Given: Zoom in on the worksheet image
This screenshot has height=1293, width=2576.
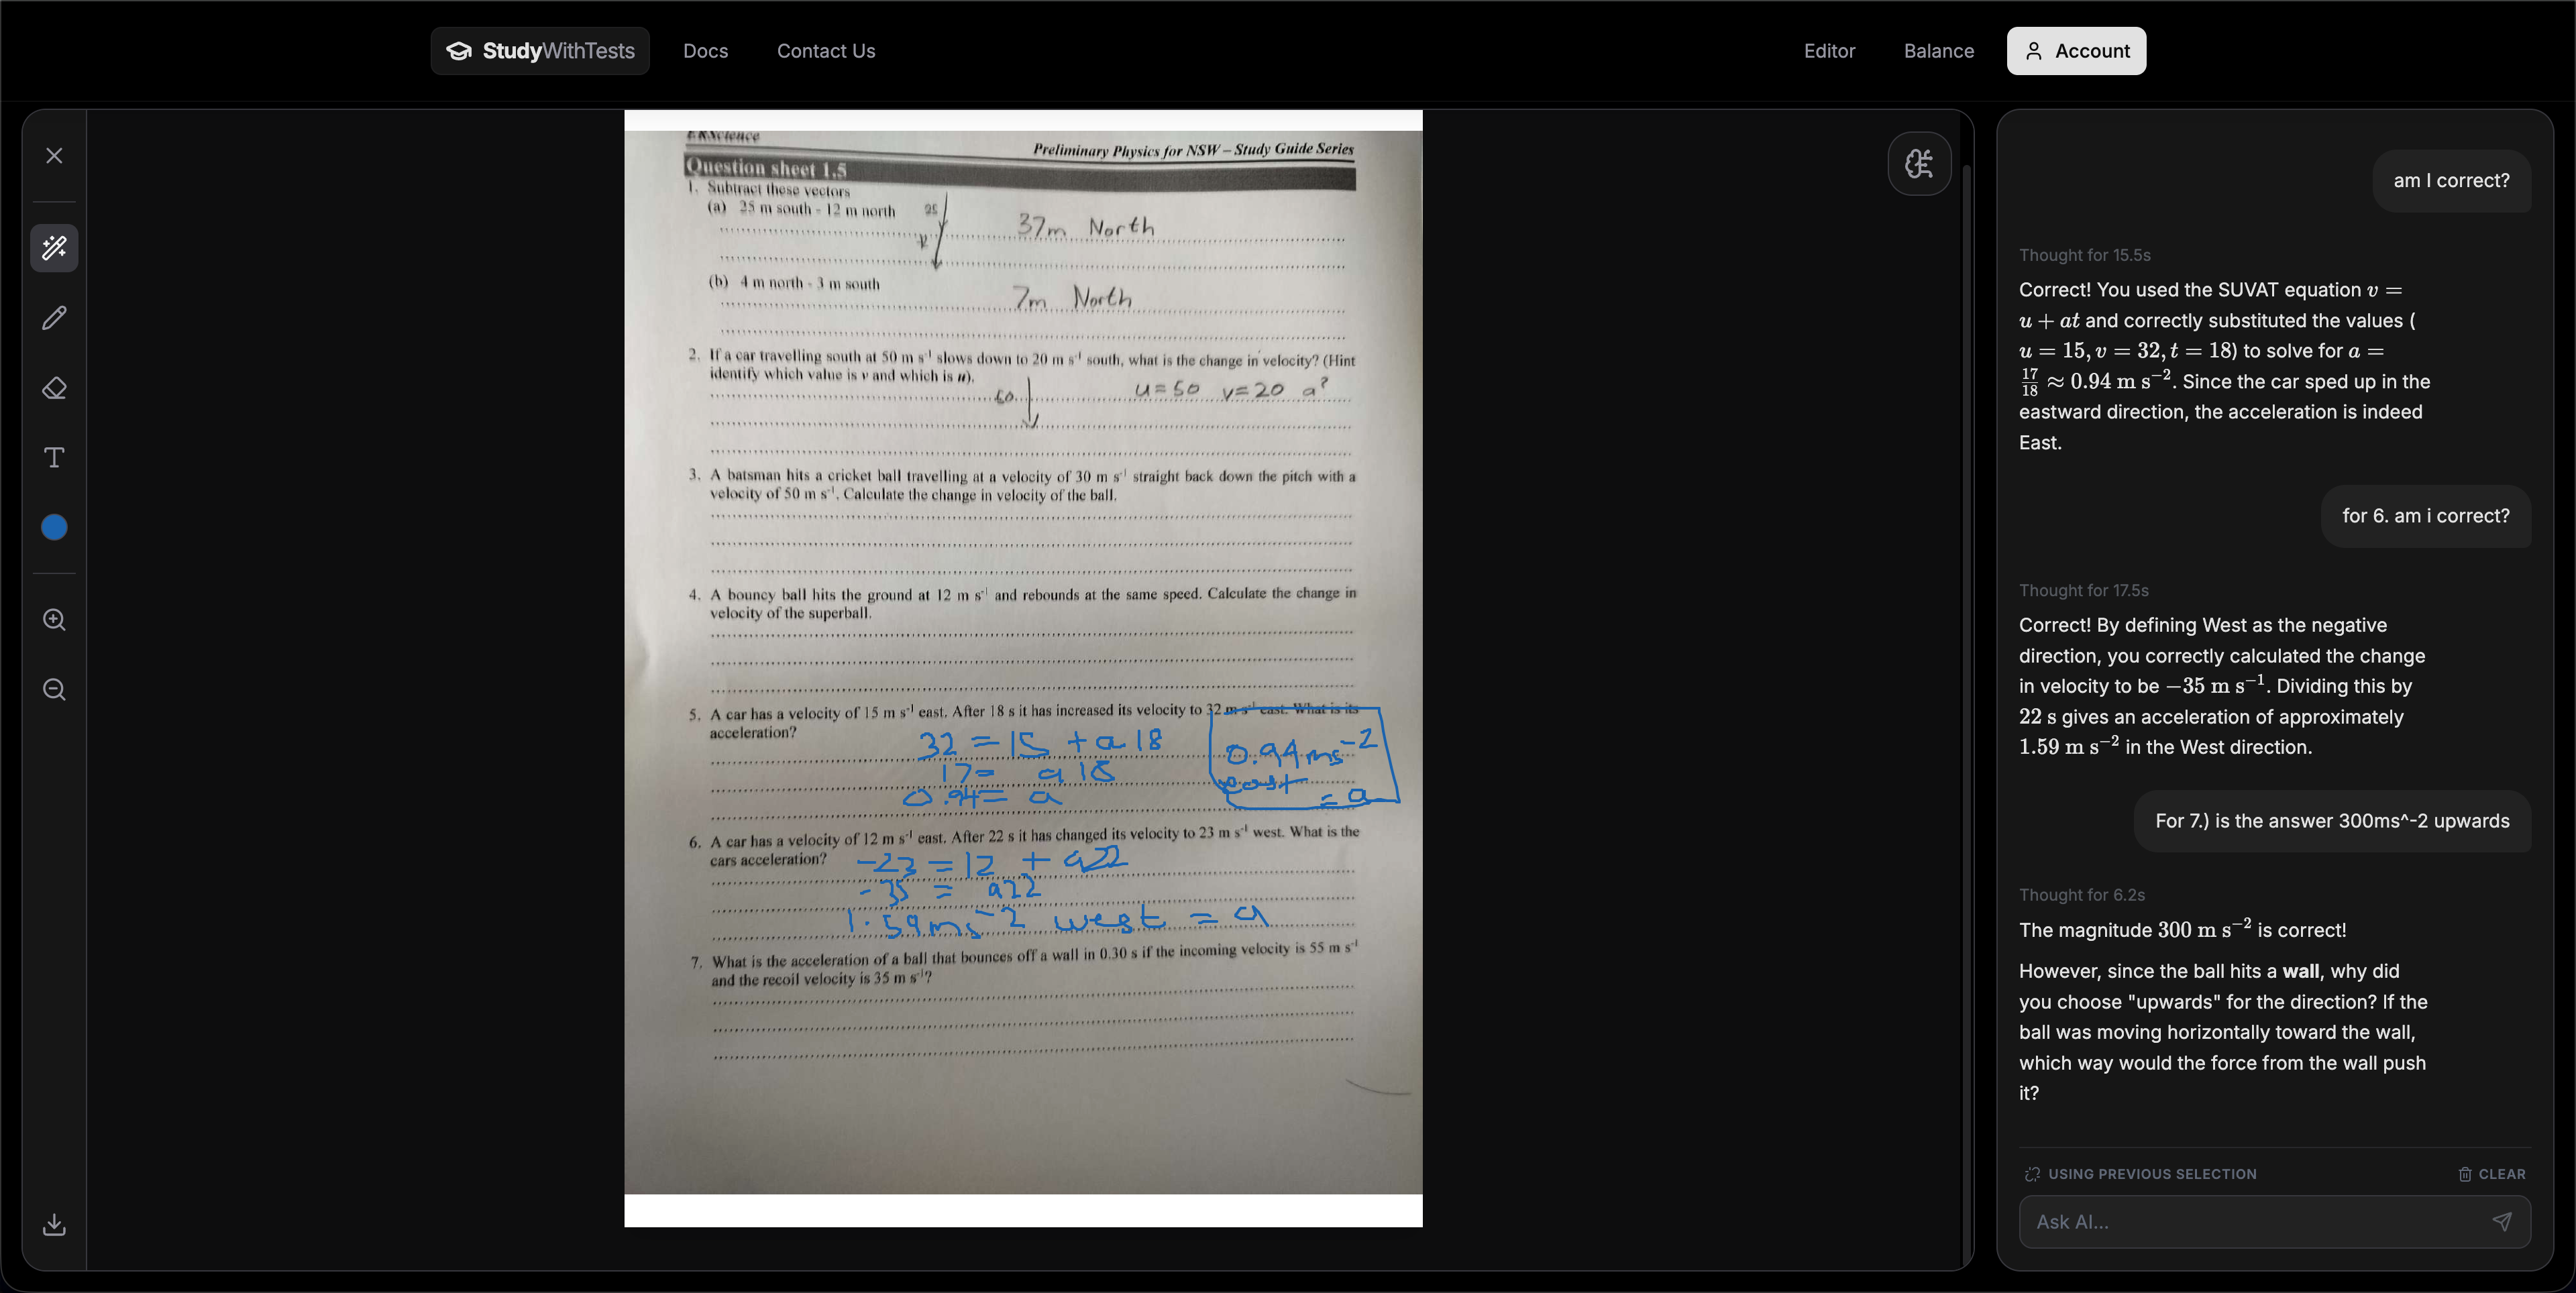Looking at the screenshot, I should click(x=54, y=620).
